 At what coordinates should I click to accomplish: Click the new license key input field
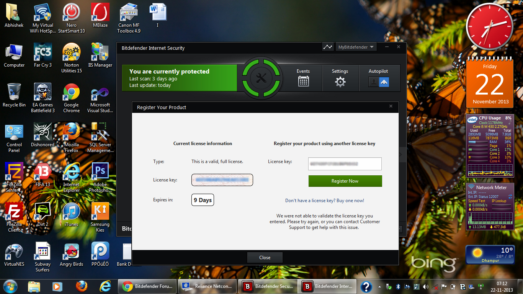point(345,163)
